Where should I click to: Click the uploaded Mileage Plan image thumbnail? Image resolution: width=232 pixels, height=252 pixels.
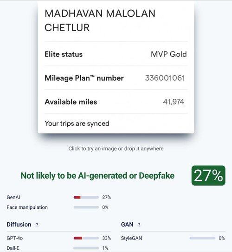116,67
